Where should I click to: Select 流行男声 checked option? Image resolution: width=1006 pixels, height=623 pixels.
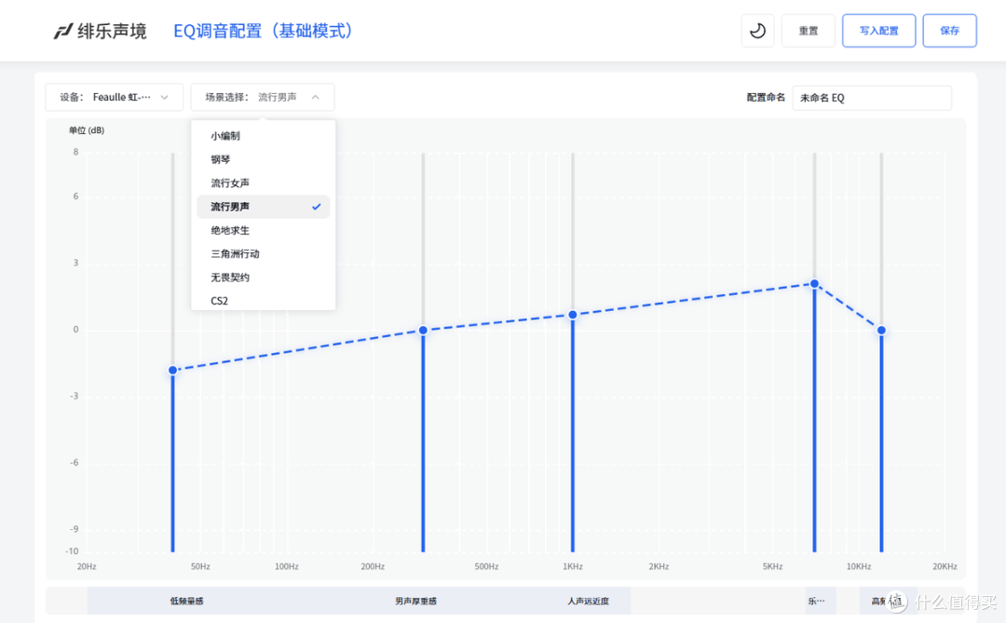[x=263, y=207]
